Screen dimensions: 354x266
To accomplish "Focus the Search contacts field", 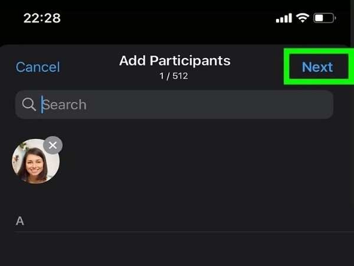I will [174, 105].
